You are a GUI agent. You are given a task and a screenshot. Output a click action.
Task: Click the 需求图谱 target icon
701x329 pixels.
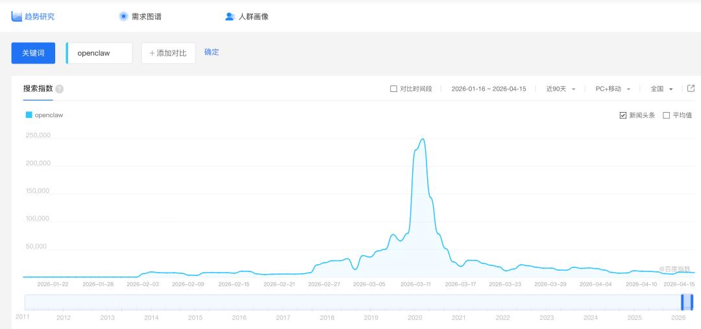[123, 16]
